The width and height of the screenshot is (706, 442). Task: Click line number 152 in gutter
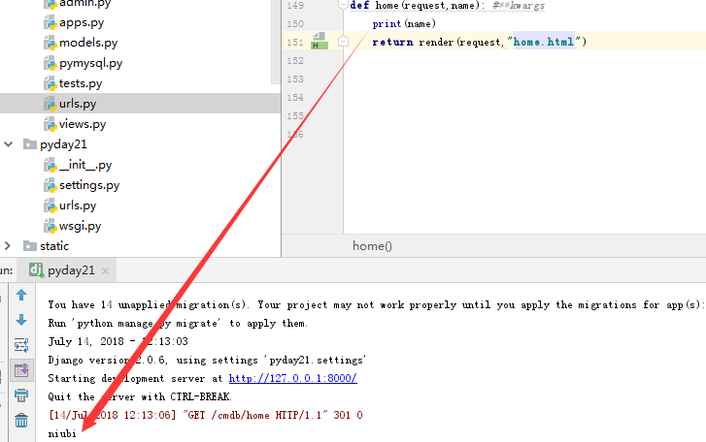tap(295, 61)
